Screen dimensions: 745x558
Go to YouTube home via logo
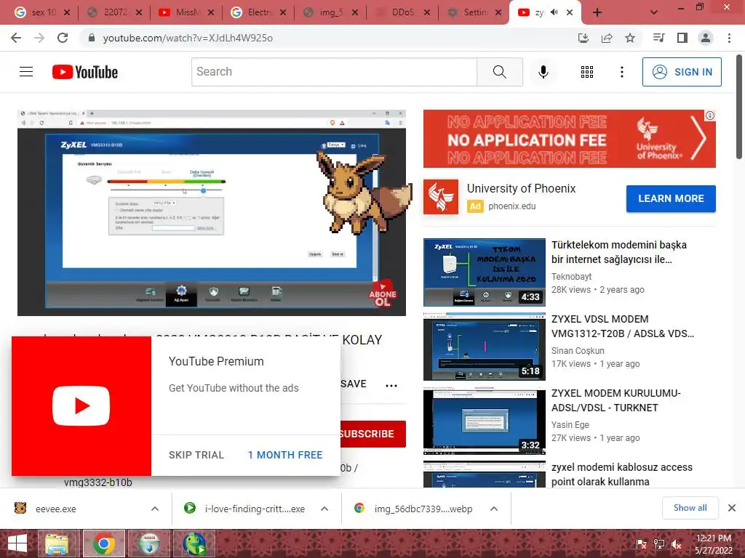tap(85, 72)
